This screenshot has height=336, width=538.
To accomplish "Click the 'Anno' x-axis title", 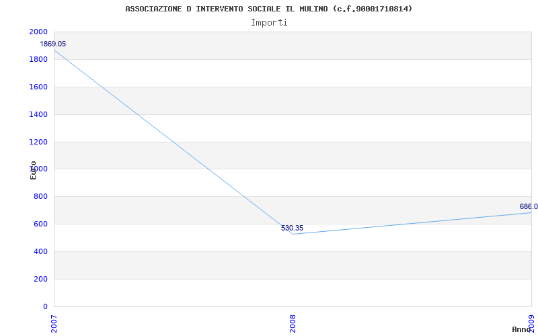I will (521, 329).
